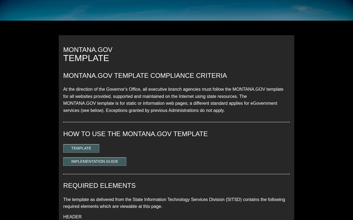
Task: Open the IMPLEMENTATION GUIDE button
Action: [95, 161]
